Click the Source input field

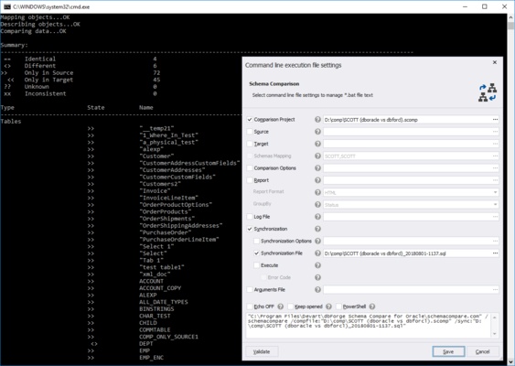pos(411,132)
